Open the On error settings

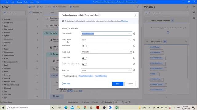(x=66, y=84)
